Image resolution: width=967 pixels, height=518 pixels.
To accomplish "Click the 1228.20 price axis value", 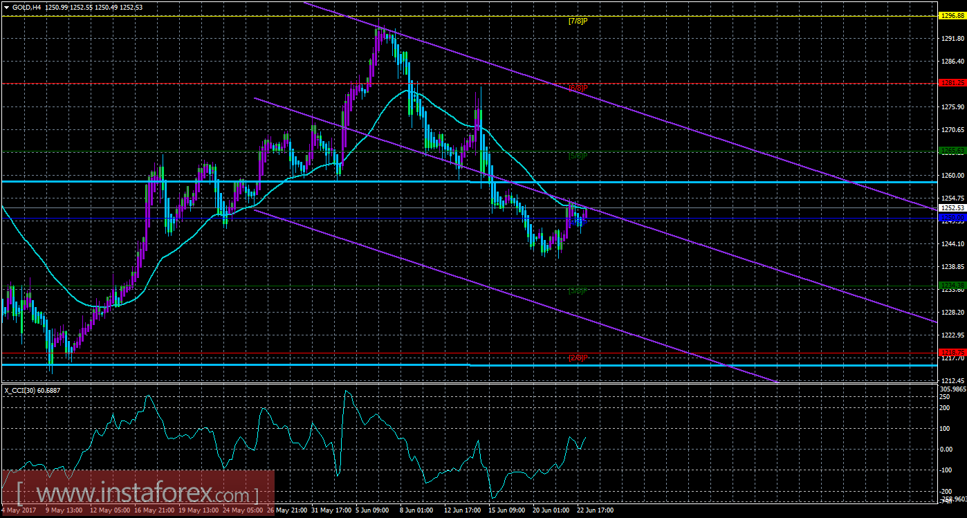I will coord(952,313).
